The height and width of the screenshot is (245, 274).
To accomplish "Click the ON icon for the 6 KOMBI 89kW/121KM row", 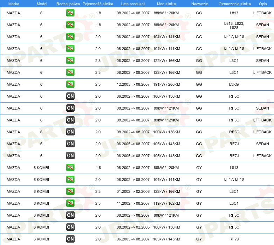I will tap(70, 215).
